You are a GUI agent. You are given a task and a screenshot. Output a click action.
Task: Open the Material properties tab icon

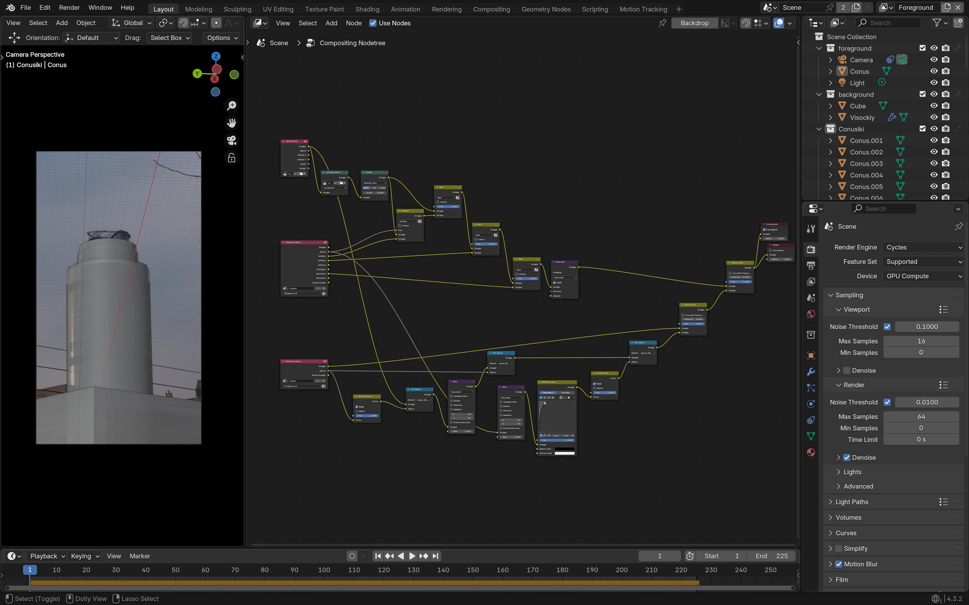coord(811,453)
